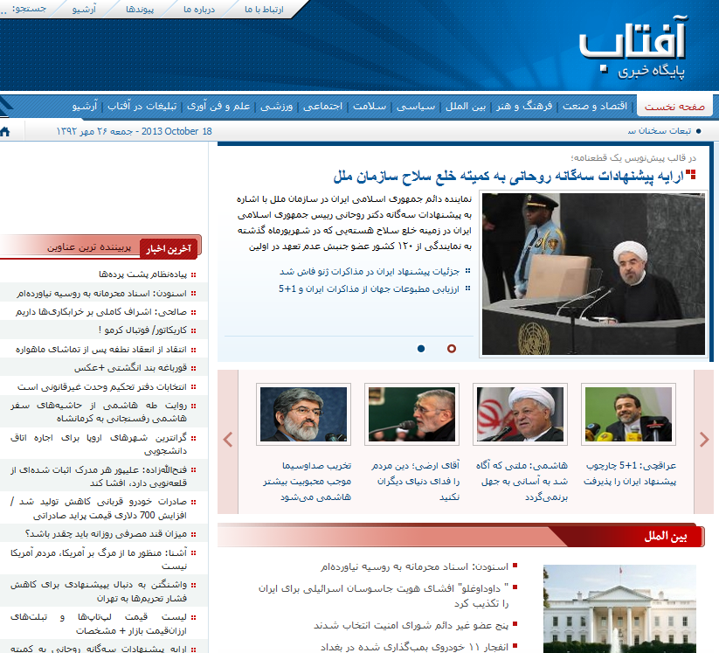Click the home icon beside the date bar
The image size is (719, 653).
click(x=4, y=132)
